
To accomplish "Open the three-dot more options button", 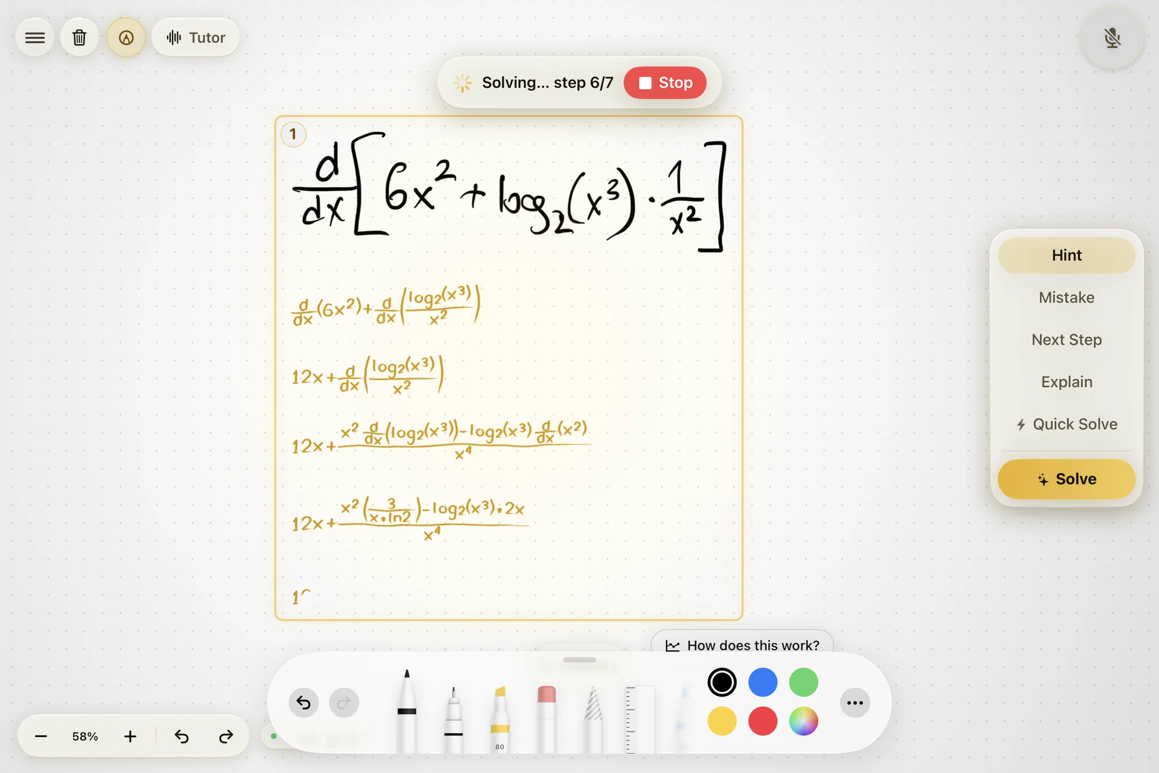I will pos(855,703).
